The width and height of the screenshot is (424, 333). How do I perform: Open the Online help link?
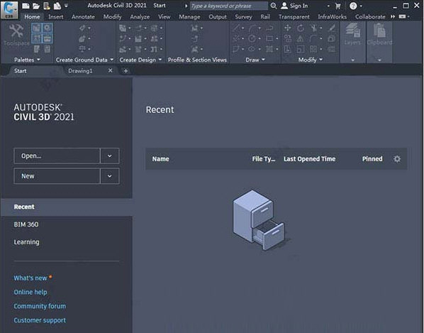30,292
